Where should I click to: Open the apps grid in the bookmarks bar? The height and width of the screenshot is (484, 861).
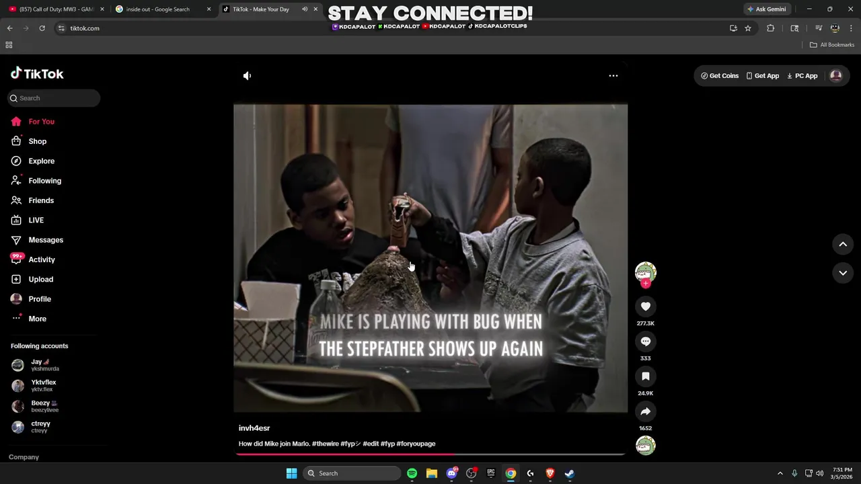click(x=9, y=45)
